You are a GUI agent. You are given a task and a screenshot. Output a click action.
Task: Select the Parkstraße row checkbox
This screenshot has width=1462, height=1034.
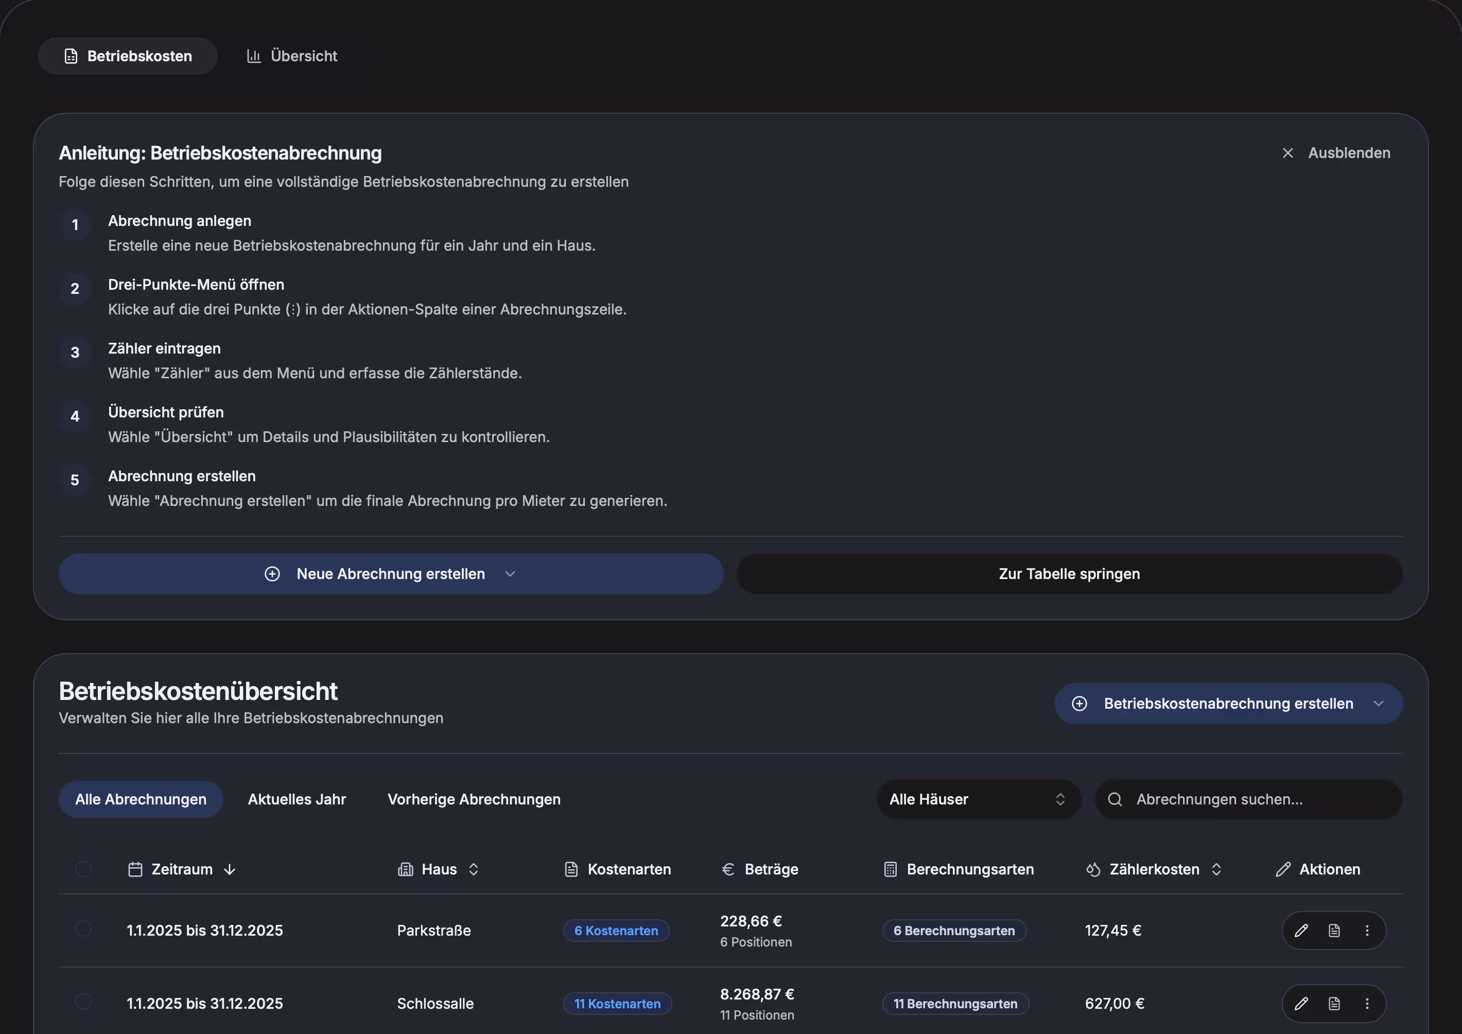(x=83, y=928)
